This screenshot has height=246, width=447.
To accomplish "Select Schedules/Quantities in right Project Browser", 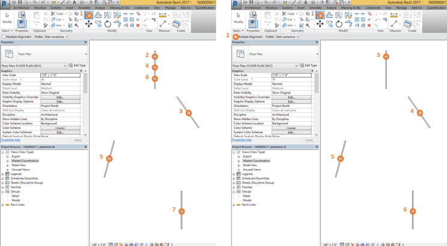I will tap(256, 179).
